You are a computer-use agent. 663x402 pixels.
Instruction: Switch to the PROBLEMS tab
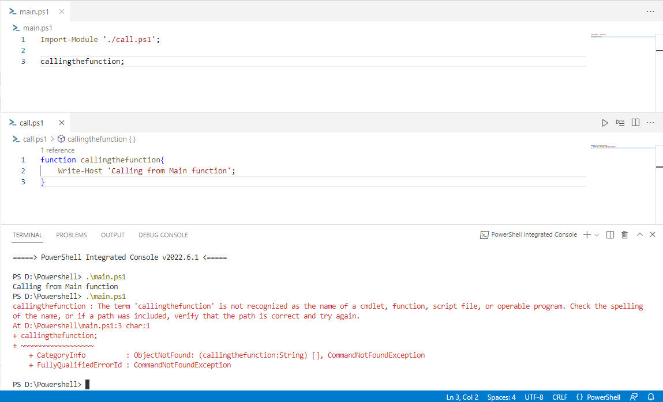[72, 235]
